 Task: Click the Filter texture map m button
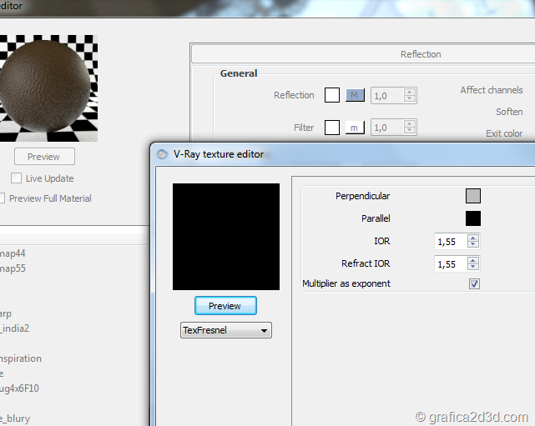pos(355,128)
